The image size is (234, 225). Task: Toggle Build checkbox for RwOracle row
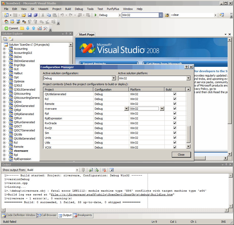pos(175,123)
